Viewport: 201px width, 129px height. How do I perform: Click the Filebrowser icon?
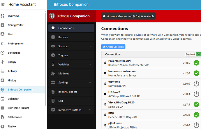coord(3,117)
